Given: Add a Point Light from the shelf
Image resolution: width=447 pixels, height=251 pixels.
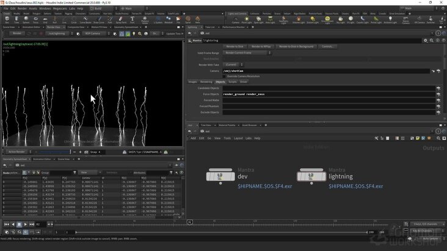Looking at the screenshot, I should [247, 19].
